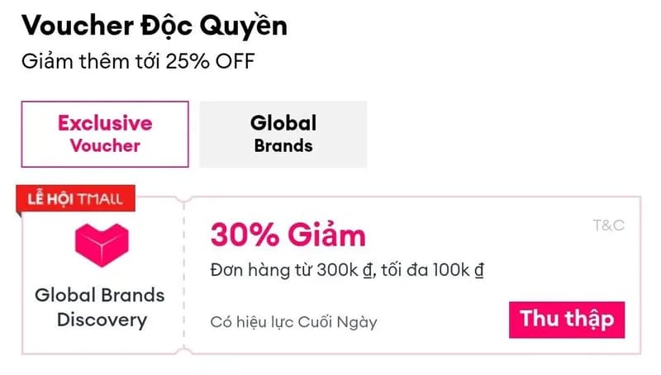Switch to the Global Brands tab
This screenshot has width=661, height=375.
(x=283, y=134)
